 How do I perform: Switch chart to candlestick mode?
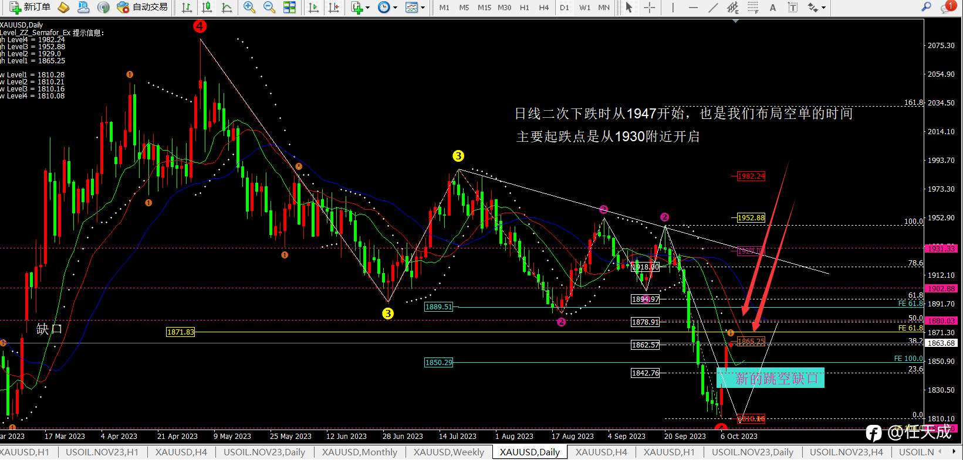point(207,7)
